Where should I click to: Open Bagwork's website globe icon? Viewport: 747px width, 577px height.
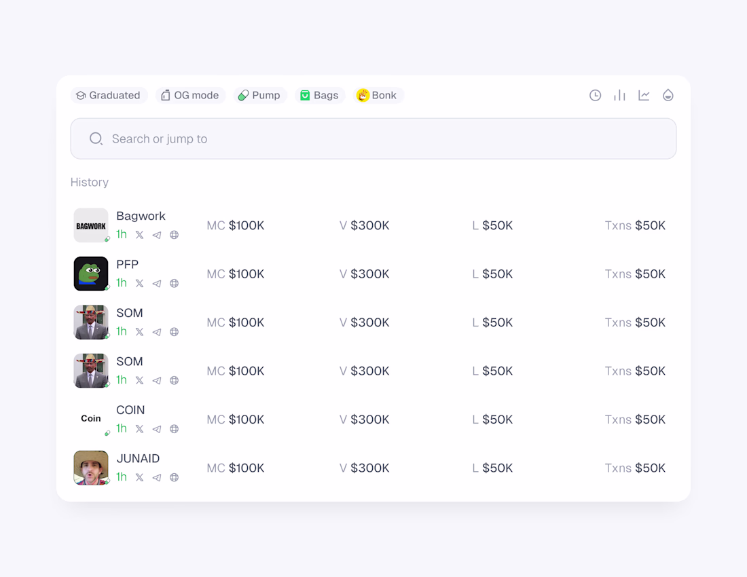175,235
